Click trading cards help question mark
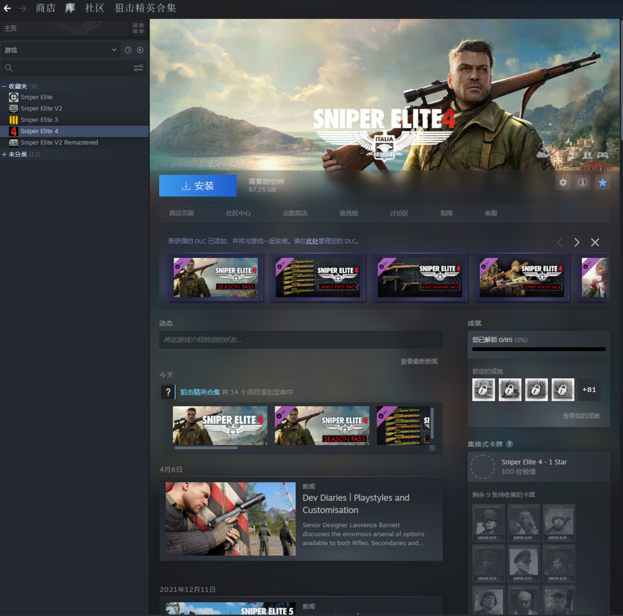Viewport: 623px width, 616px height. (510, 444)
